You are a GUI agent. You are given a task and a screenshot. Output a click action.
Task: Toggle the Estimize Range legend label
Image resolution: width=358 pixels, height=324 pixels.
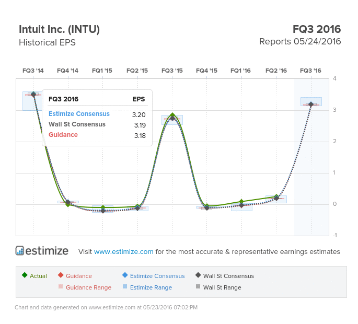tap(151, 287)
